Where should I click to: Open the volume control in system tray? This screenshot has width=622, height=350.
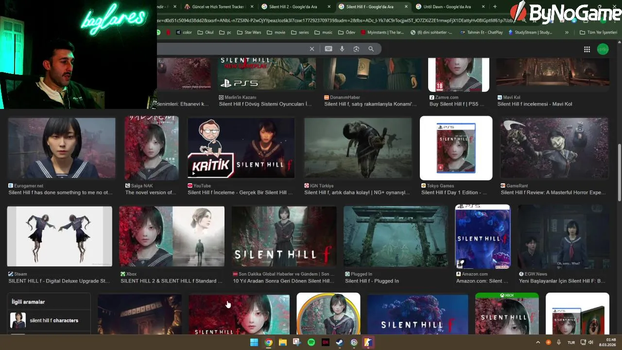[591, 342]
